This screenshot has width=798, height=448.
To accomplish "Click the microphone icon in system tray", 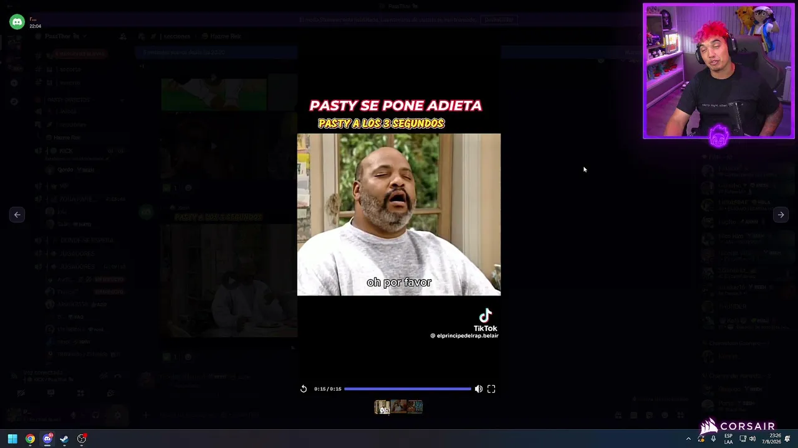I will 713,439.
